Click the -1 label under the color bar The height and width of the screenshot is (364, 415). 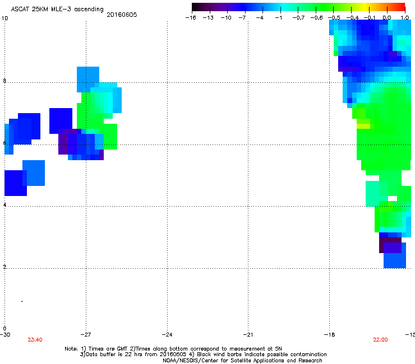tap(278, 18)
